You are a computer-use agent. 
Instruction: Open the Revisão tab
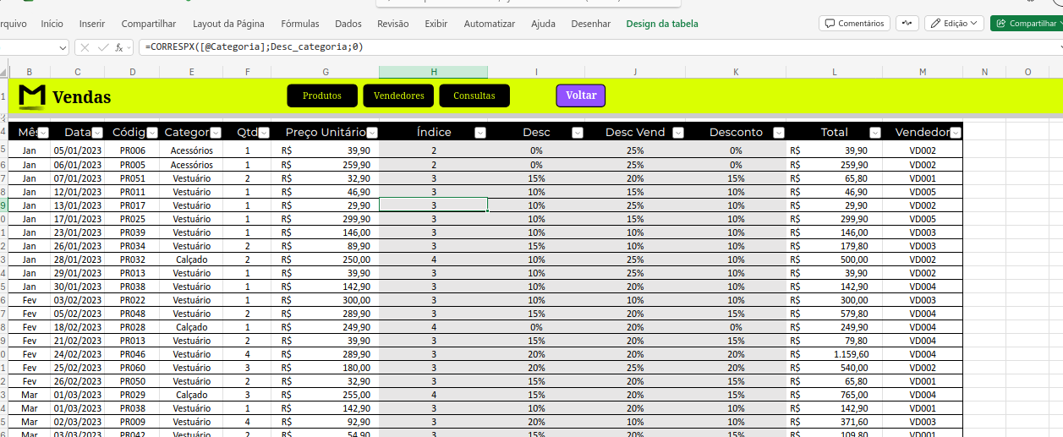tap(392, 24)
